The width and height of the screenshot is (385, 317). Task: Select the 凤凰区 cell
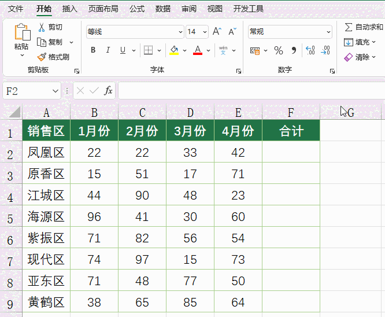46,152
